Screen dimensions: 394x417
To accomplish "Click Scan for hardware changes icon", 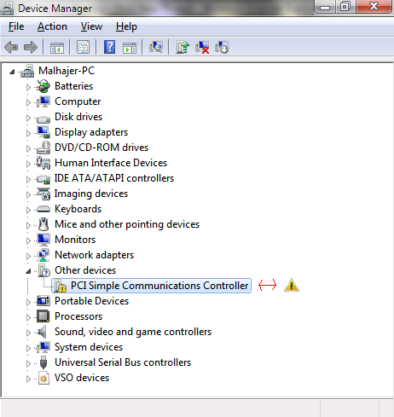I will 156,47.
